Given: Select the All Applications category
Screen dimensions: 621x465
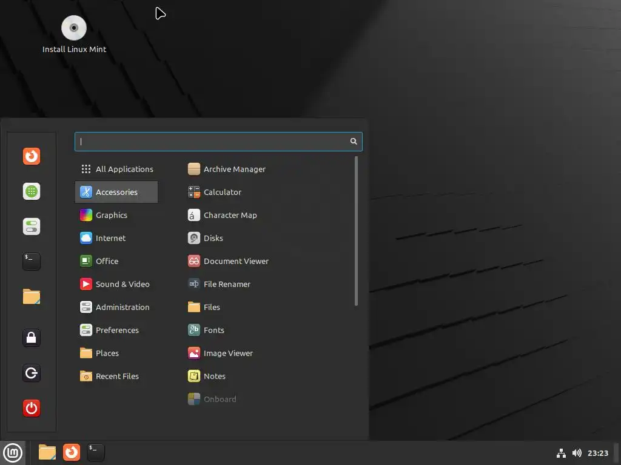Looking at the screenshot, I should tap(116, 170).
